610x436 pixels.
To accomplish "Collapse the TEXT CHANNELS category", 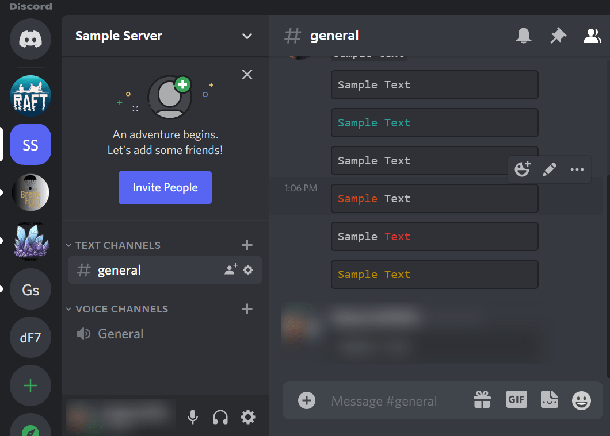I will tap(113, 245).
